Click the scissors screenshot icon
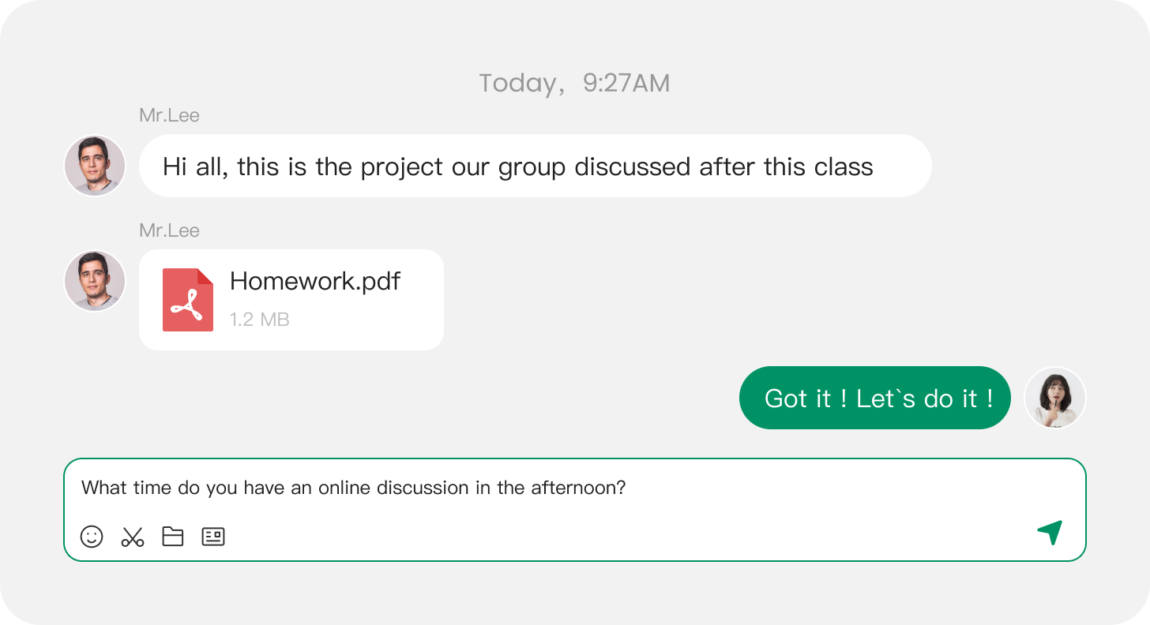The height and width of the screenshot is (625, 1150). coord(133,537)
